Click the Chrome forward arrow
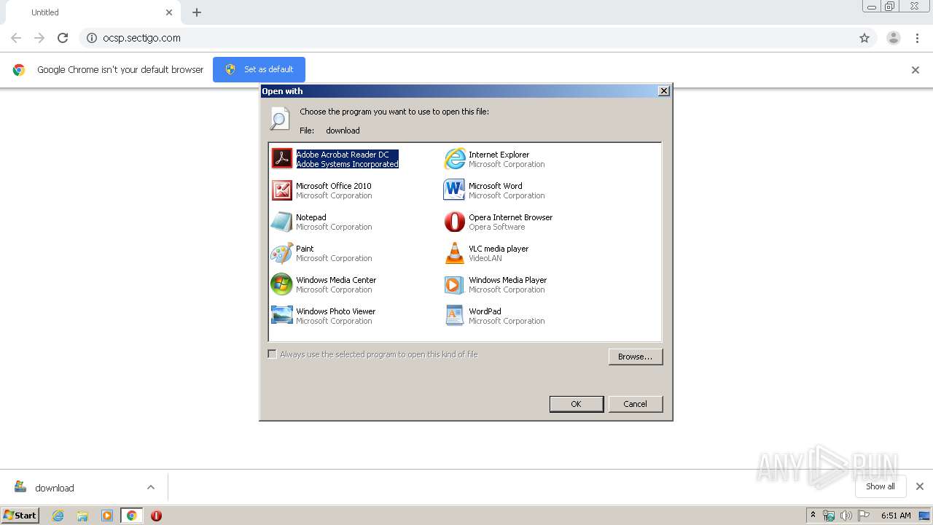The width and height of the screenshot is (933, 525). 39,38
